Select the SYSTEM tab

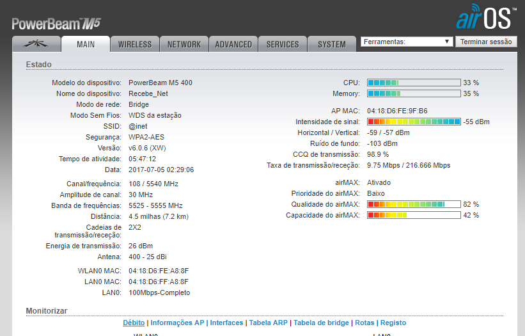pos(332,44)
